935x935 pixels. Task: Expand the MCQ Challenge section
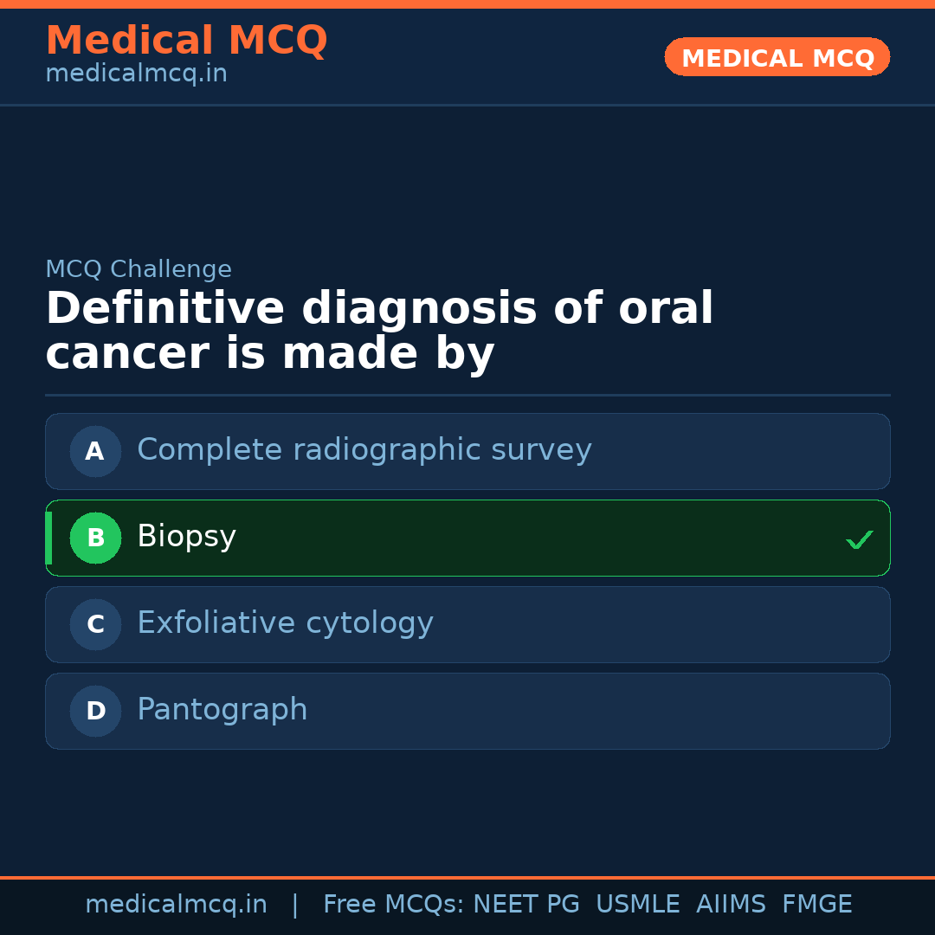point(139,269)
